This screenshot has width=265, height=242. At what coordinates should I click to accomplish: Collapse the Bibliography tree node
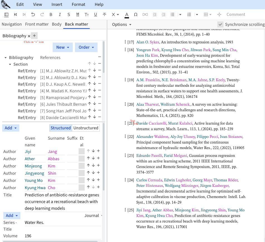point(6,58)
